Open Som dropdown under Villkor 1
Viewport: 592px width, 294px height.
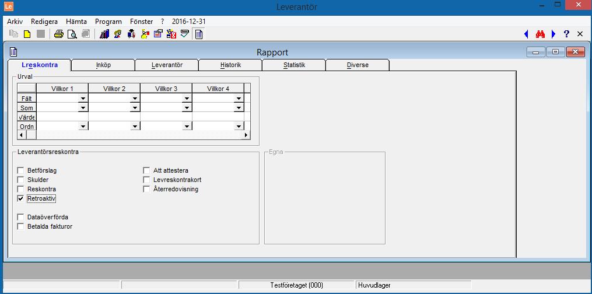[83, 108]
